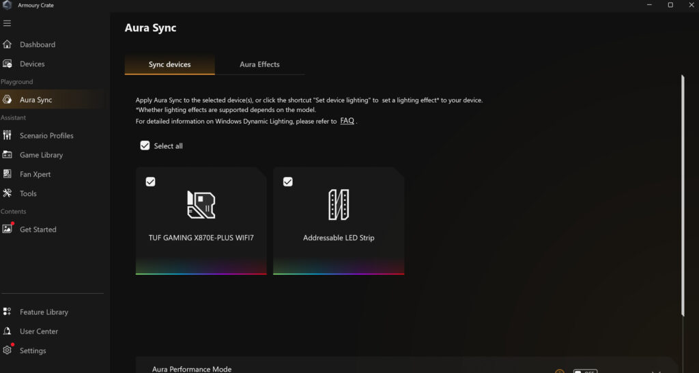Minimize the Armoury Crate window
699x373 pixels.
coord(649,5)
